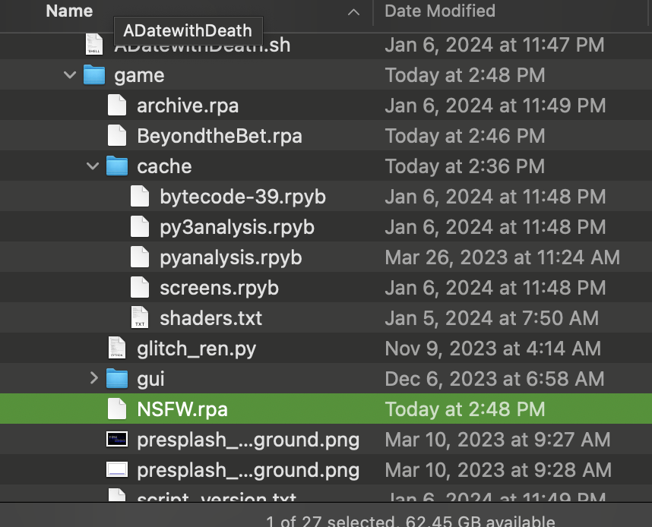Image resolution: width=652 pixels, height=527 pixels.
Task: Collapse the cache folder disclosure triangle
Action: [x=93, y=166]
